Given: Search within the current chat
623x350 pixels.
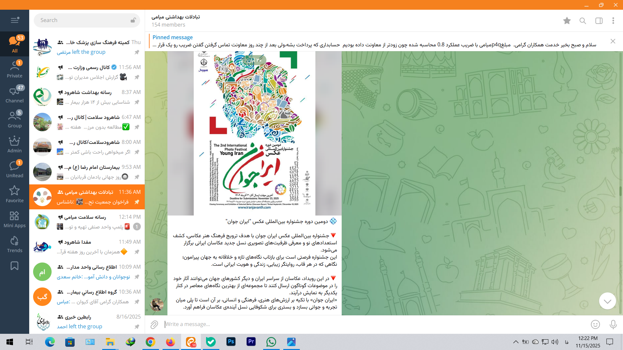Looking at the screenshot, I should (x=583, y=21).
